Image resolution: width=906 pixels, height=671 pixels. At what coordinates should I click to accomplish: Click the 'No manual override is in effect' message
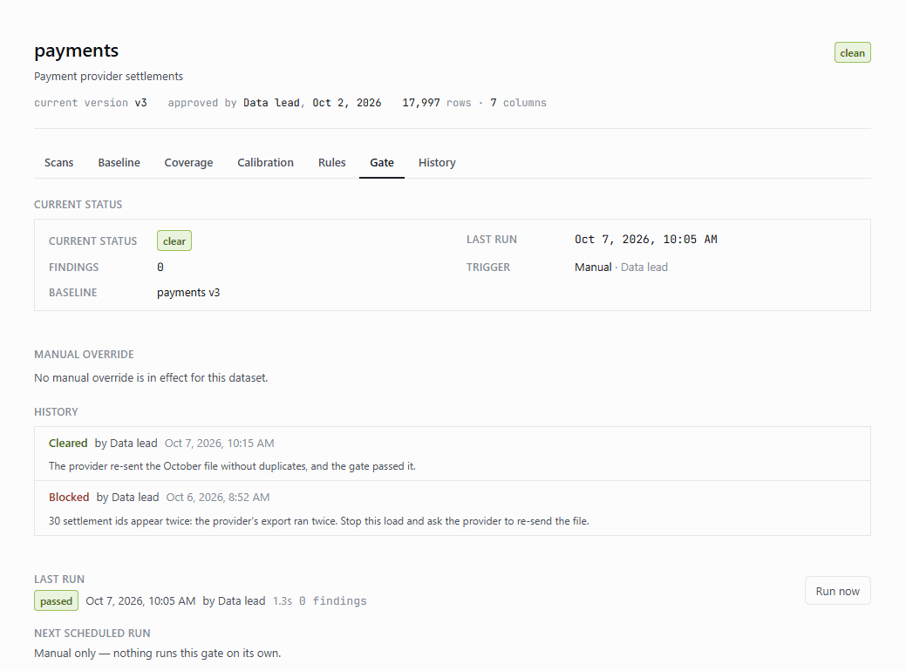point(151,377)
